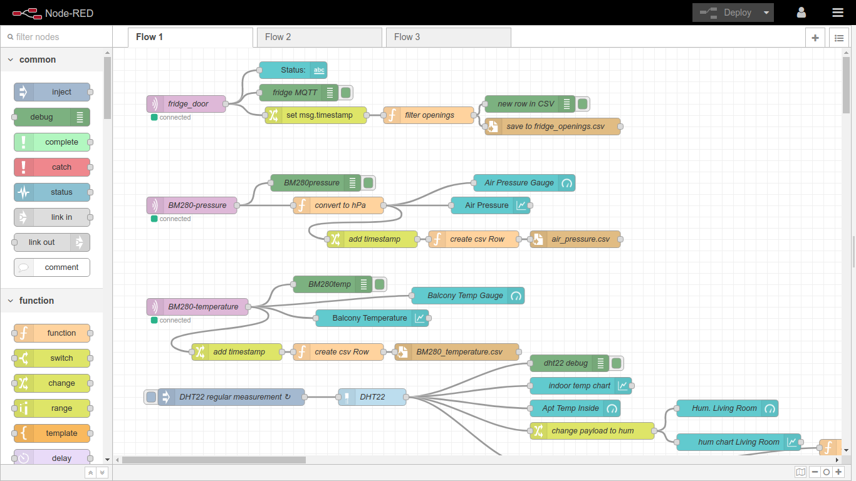Select the range node in palette
Viewport: 856px width, 481px height.
[52, 408]
